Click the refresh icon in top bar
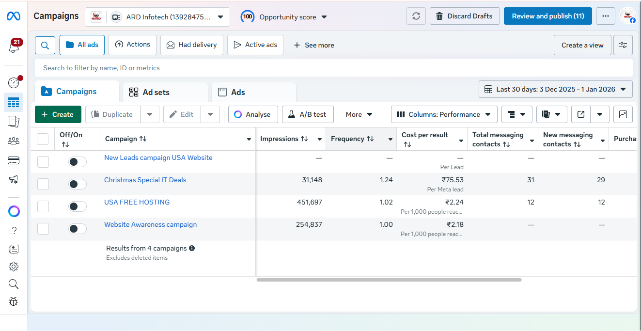Screen dimensions: 641x331 416,16
